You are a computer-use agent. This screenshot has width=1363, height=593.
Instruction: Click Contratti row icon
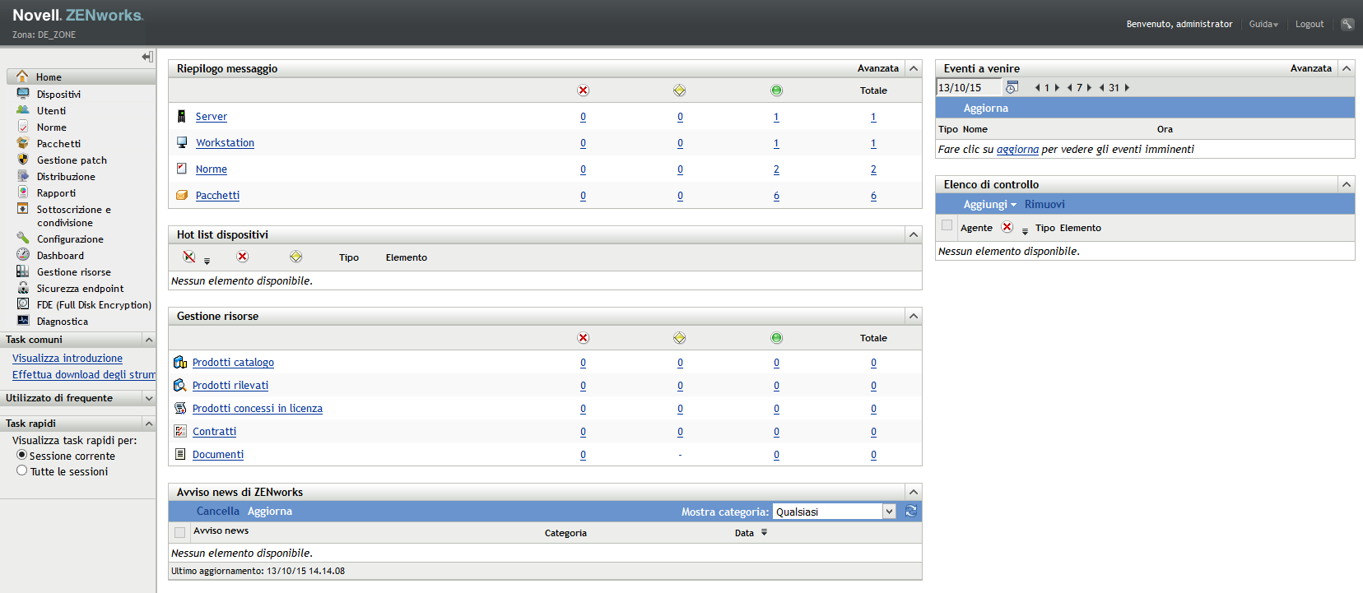[180, 431]
